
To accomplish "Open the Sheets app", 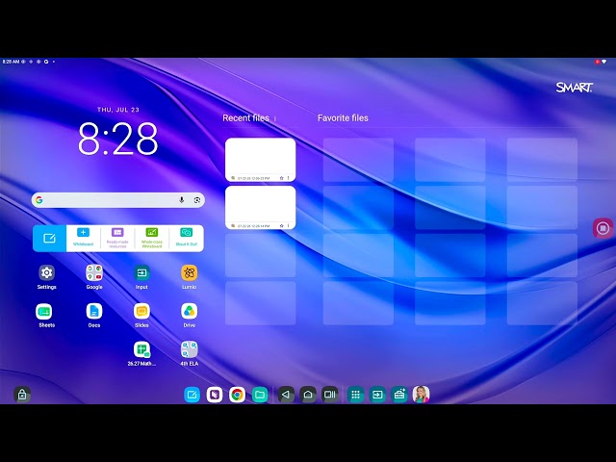I will [x=44, y=312].
